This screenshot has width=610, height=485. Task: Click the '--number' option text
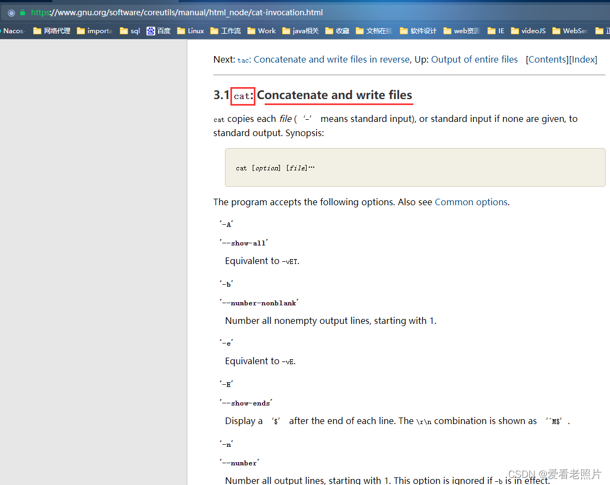tap(239, 463)
